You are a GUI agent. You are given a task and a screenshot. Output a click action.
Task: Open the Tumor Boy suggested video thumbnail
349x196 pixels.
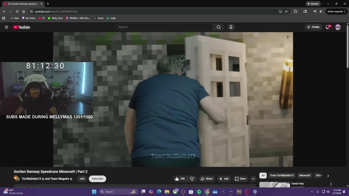275,185
